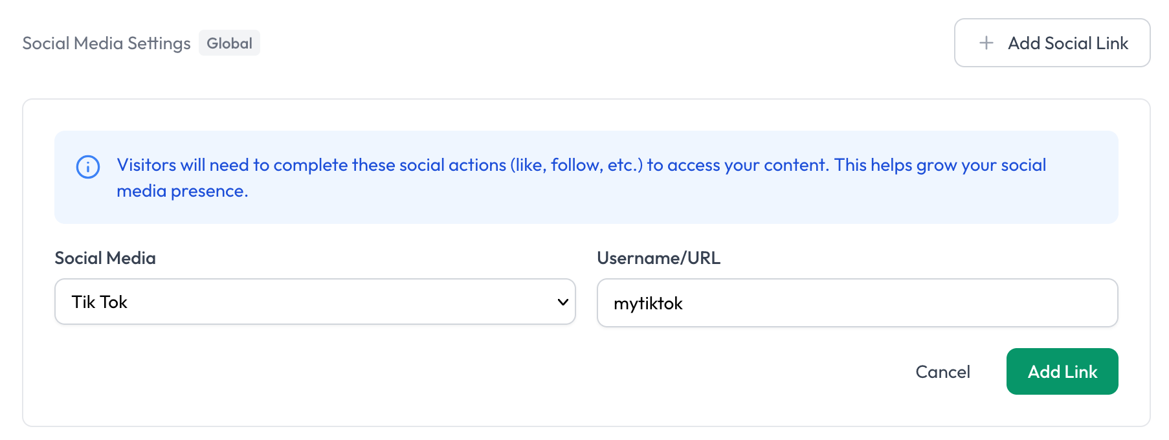Click the Username/URL field label
The height and width of the screenshot is (440, 1169).
(658, 258)
